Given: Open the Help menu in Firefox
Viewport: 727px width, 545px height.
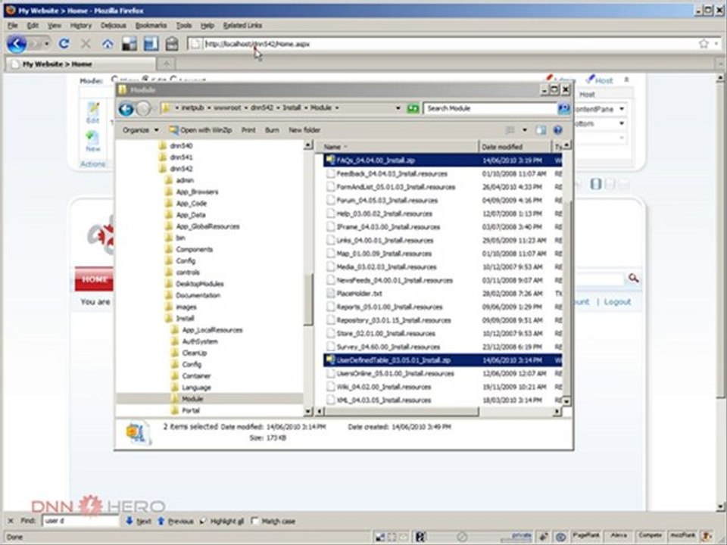Looking at the screenshot, I should pyautogui.click(x=207, y=26).
